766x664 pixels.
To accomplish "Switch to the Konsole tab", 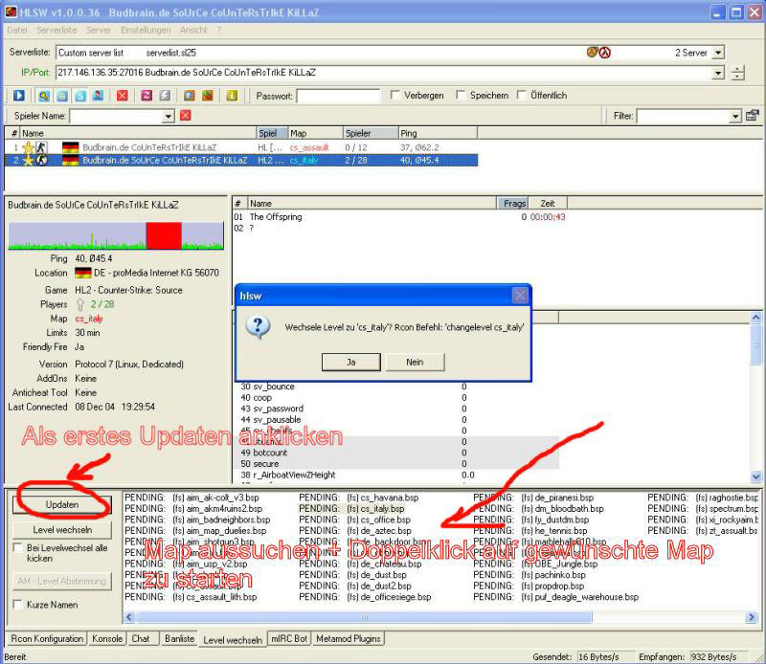I will click(106, 638).
